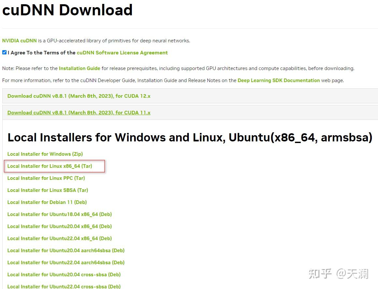Screen dimensions: 378x289
Task: Collapse the cuDNN v8.8.1 for CUDA 11.x section
Action: (x=79, y=112)
